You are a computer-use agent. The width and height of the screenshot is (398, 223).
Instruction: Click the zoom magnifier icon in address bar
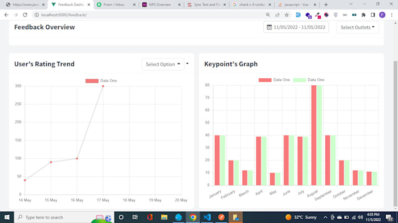click(268, 15)
